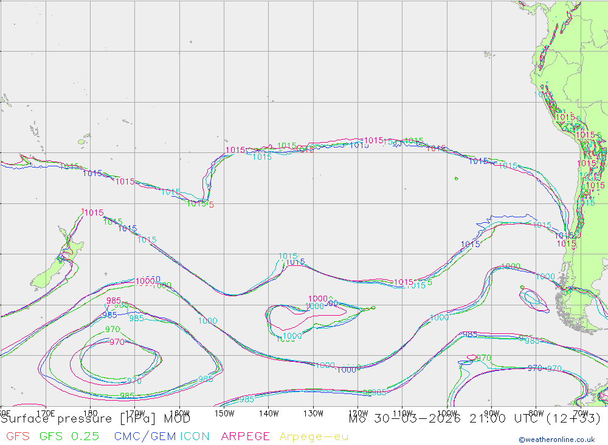
Task: Choose the cyan ICON legend label
Action: pyautogui.click(x=195, y=437)
